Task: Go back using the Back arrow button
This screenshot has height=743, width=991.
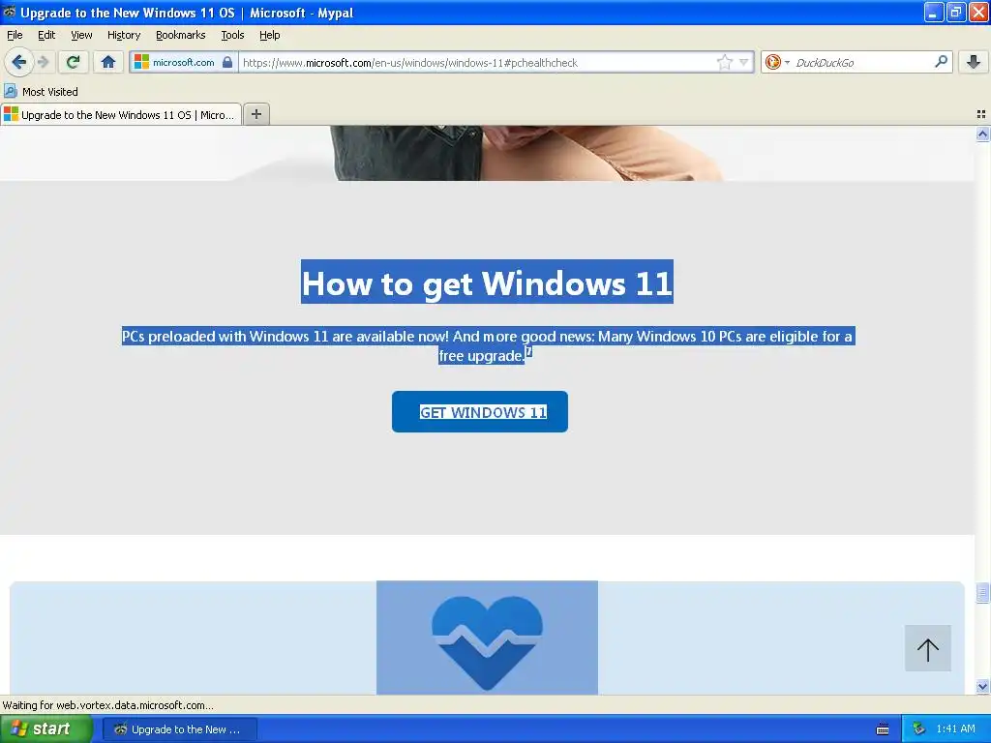Action: click(x=19, y=62)
